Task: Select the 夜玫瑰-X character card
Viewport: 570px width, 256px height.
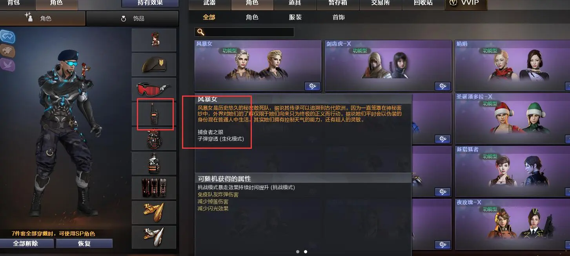Action: click(512, 224)
